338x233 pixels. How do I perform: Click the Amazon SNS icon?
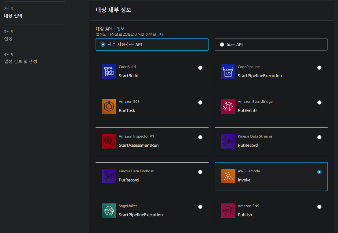(x=228, y=211)
